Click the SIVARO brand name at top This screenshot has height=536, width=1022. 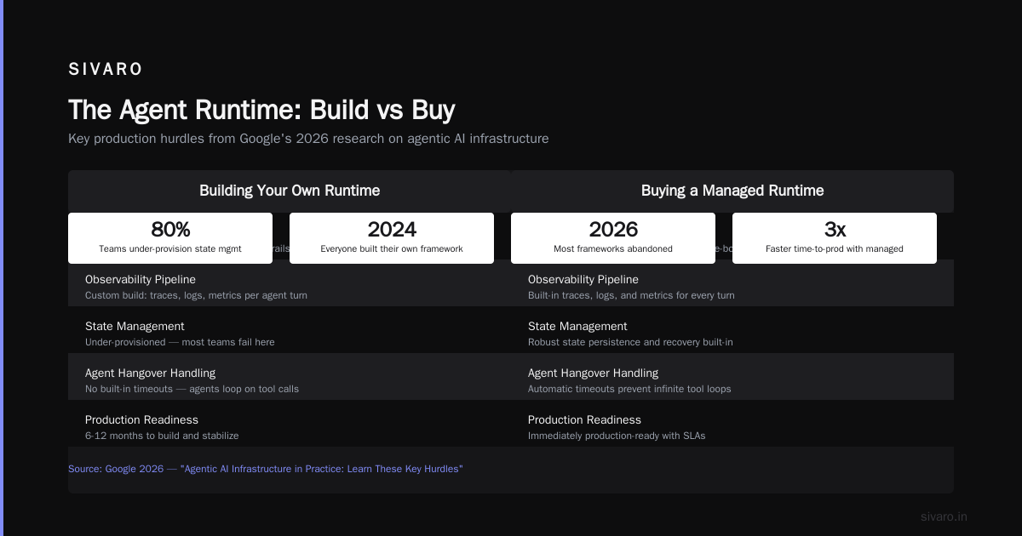[106, 70]
